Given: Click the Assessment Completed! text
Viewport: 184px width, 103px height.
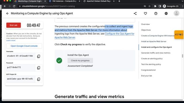Looking at the screenshot, I should [x=80, y=66].
